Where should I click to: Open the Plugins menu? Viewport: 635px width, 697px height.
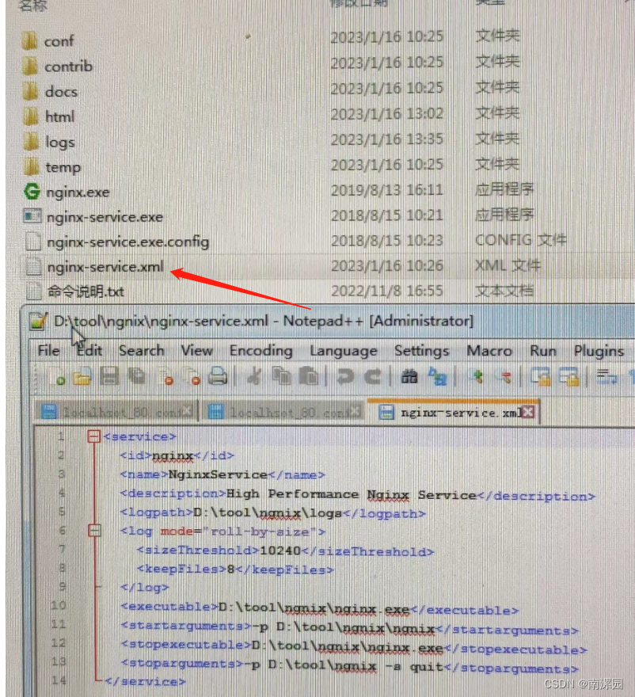coord(599,351)
